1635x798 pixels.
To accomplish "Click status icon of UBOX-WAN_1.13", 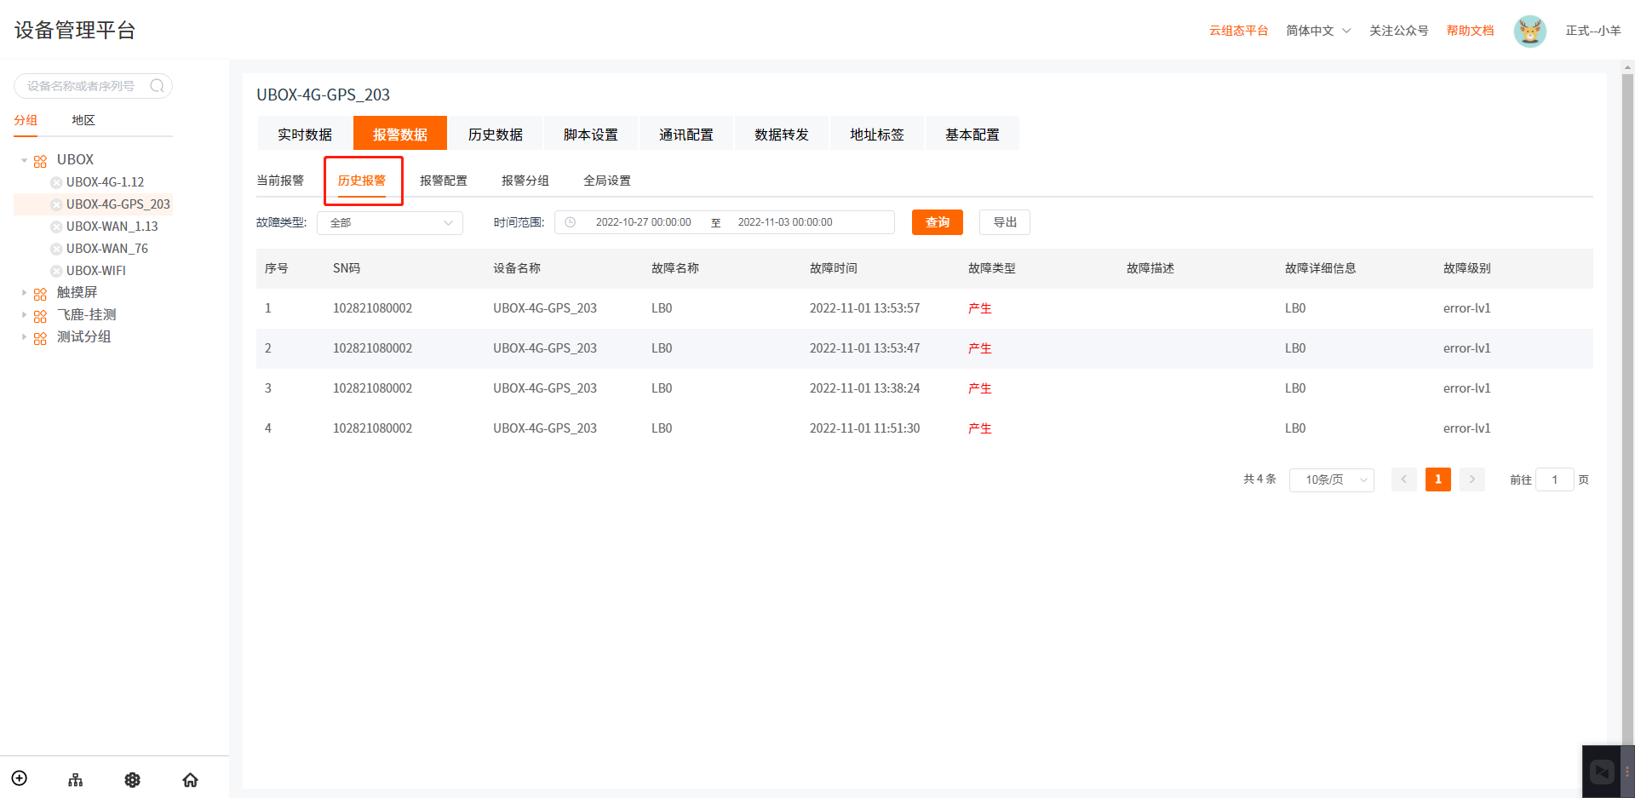I will pyautogui.click(x=56, y=227).
